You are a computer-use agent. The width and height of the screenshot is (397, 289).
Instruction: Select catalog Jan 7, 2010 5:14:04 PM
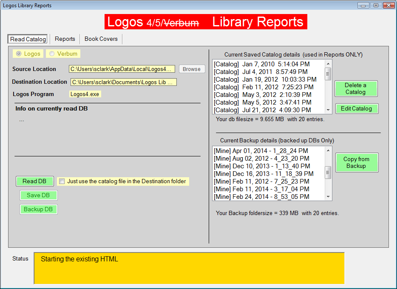coord(269,64)
